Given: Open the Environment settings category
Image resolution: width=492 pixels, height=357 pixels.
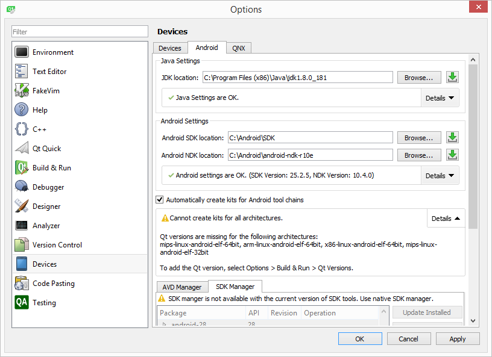Looking at the screenshot, I should click(52, 52).
